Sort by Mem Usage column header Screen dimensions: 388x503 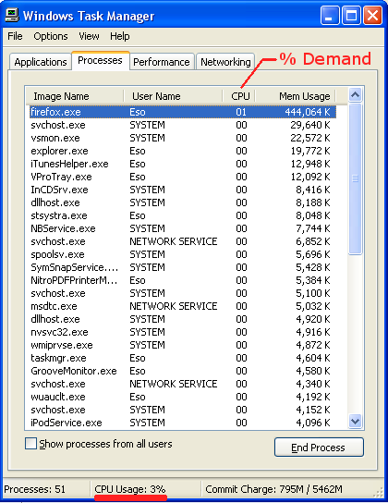[x=296, y=96]
